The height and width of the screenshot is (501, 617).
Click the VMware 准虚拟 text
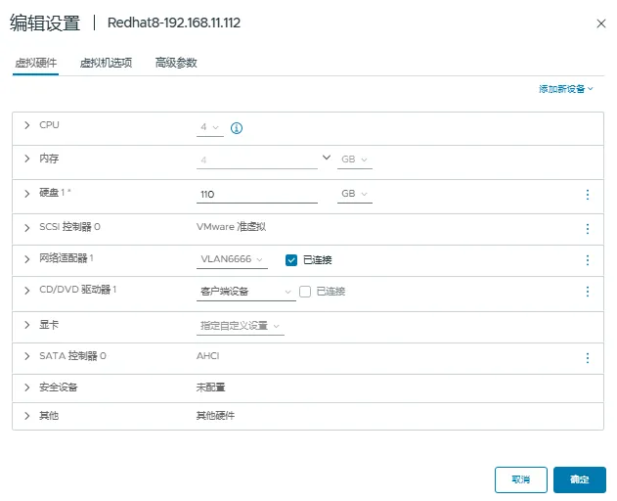231,227
